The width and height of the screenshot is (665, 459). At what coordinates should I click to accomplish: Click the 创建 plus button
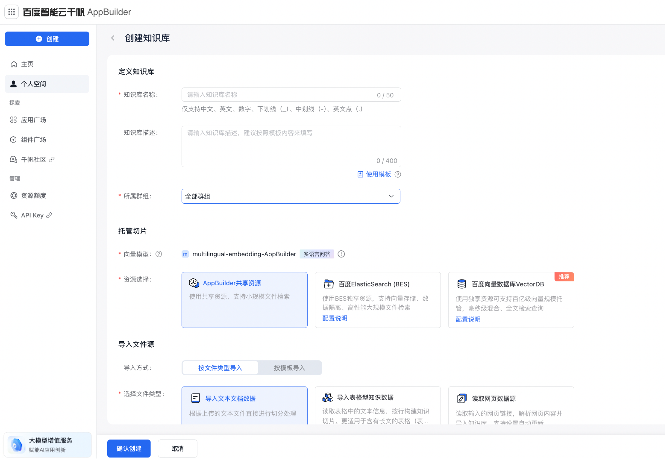click(47, 39)
